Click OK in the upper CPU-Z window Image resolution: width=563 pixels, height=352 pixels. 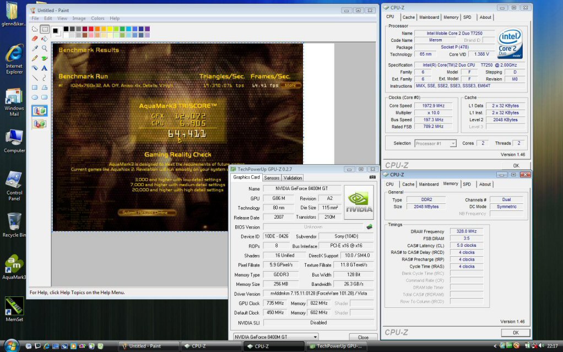(x=516, y=166)
